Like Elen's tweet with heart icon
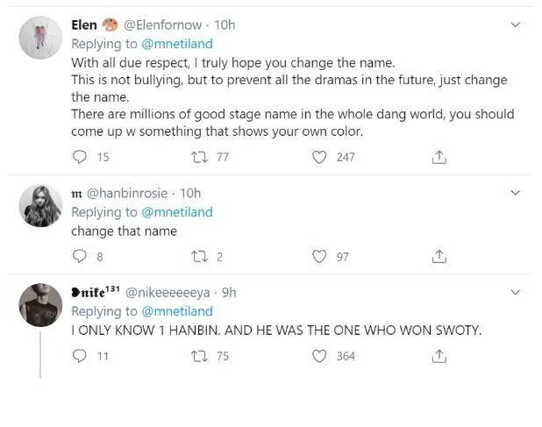Screen dimensions: 542x427 click(320, 157)
